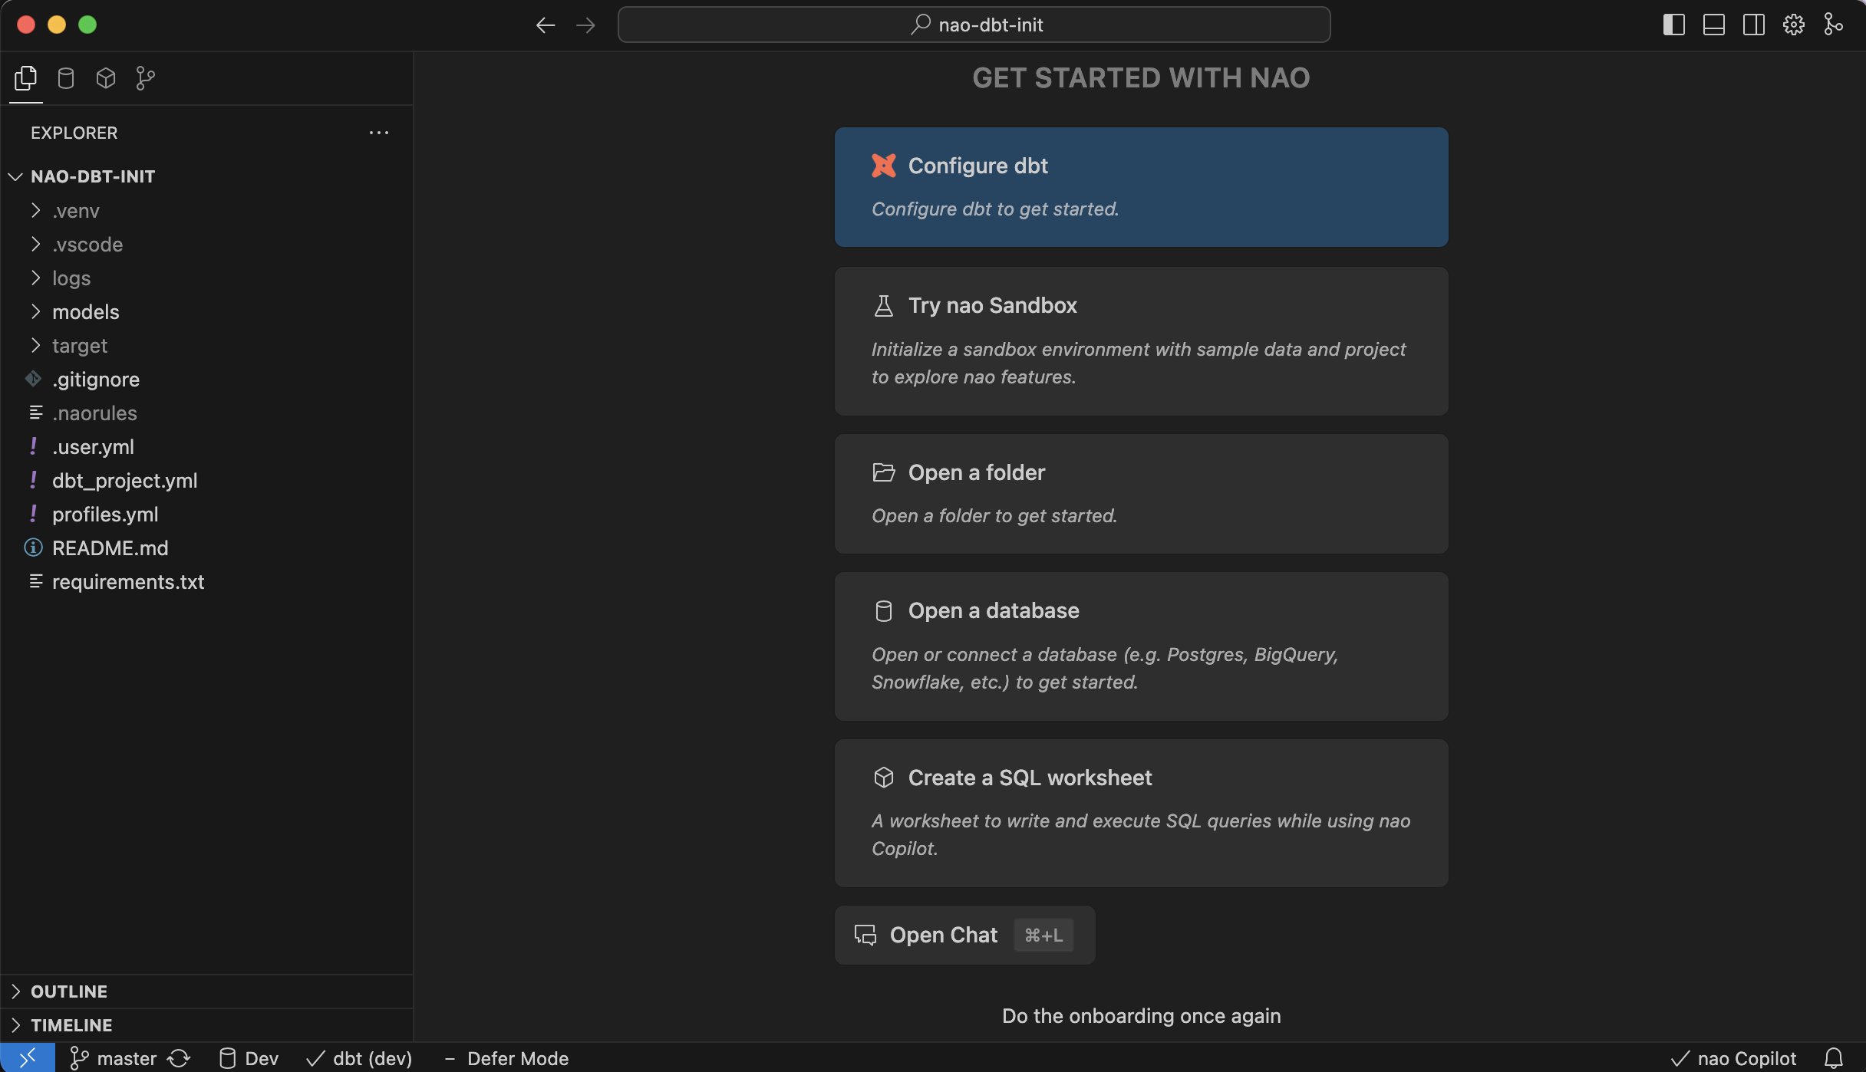Click the Open Chat button

tap(964, 936)
